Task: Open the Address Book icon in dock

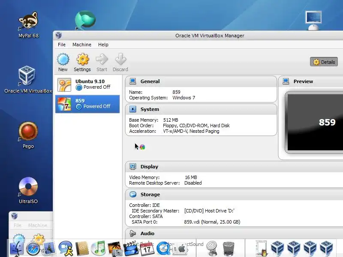Action: [82, 248]
